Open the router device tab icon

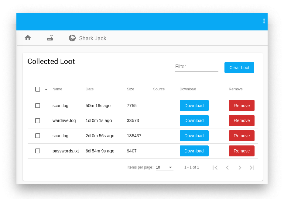50,38
